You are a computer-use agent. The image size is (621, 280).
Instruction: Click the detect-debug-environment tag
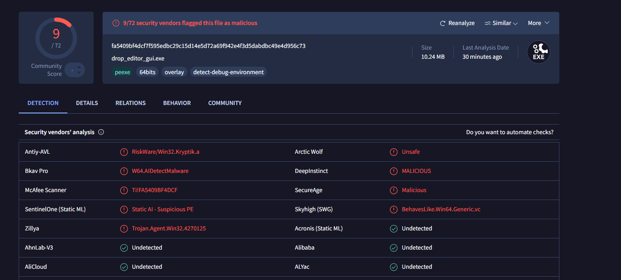point(229,72)
